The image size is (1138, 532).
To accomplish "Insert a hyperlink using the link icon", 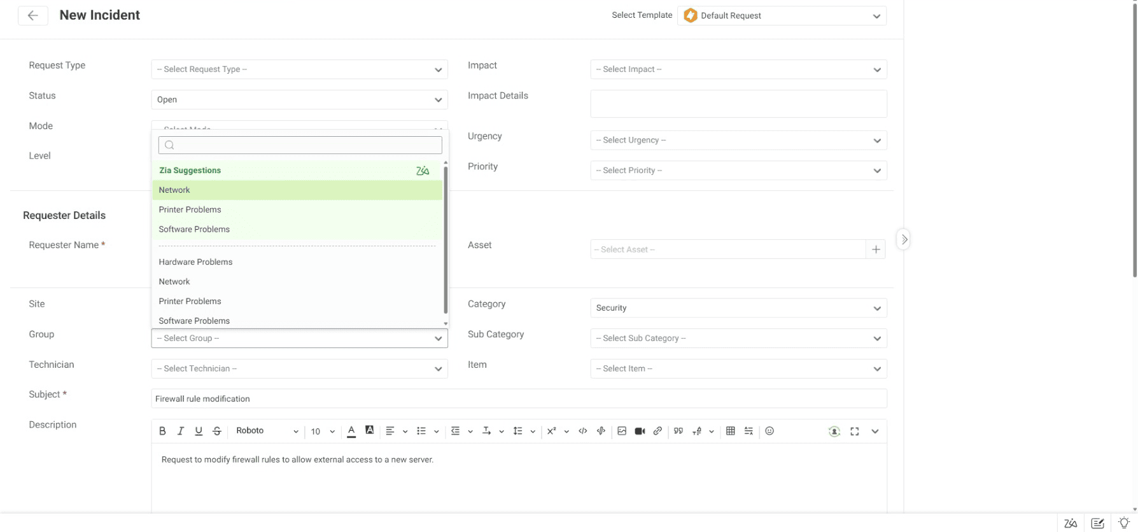I will click(x=657, y=431).
